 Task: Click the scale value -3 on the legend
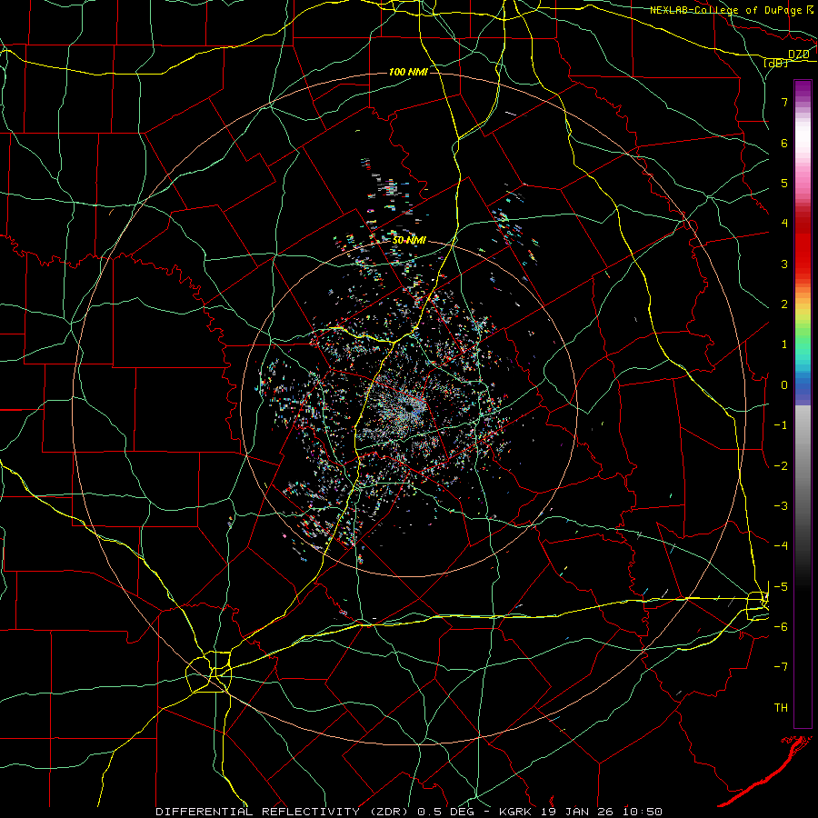pyautogui.click(x=781, y=505)
